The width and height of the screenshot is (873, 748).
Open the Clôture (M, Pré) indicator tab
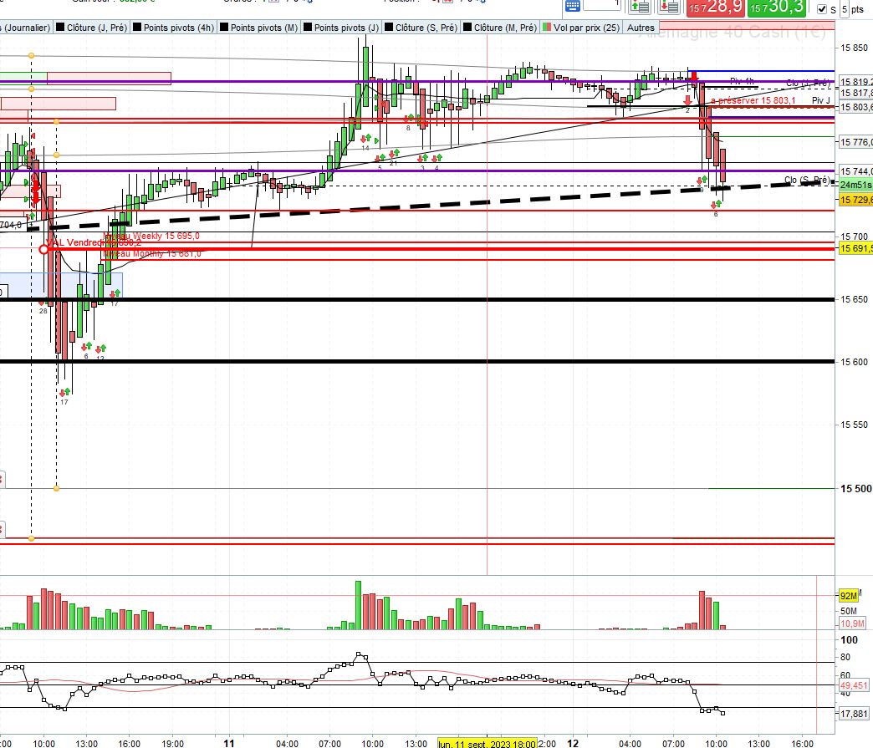click(x=500, y=28)
